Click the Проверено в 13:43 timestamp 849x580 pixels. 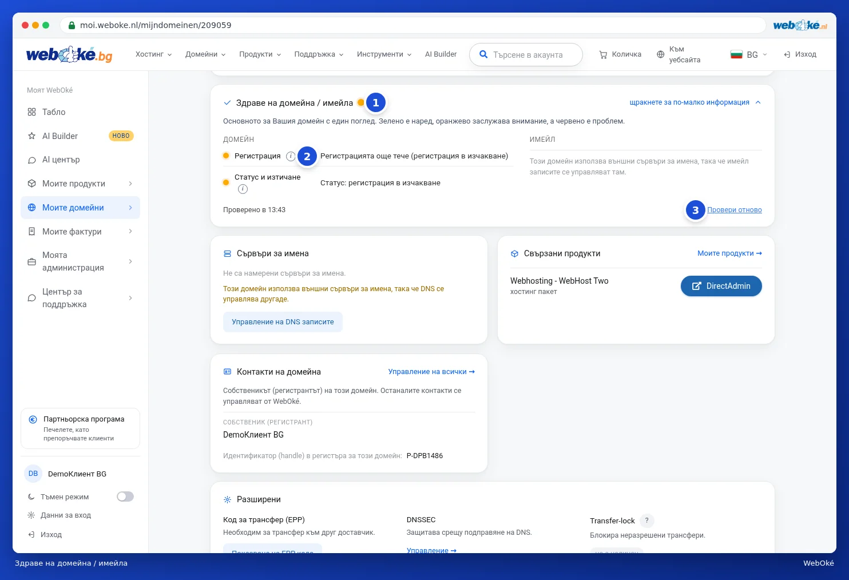pos(254,210)
